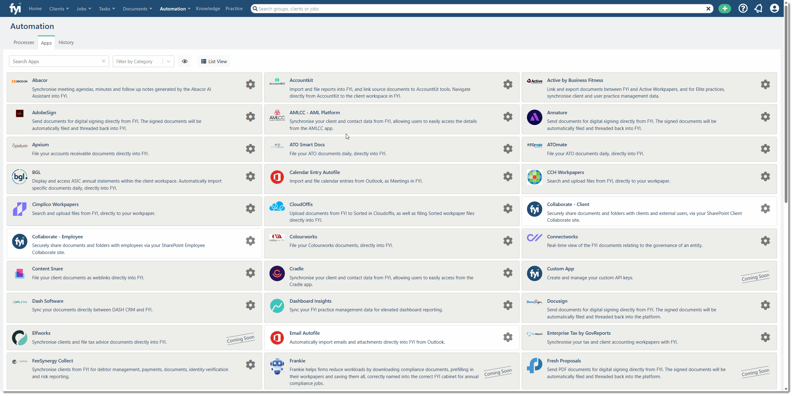This screenshot has width=793, height=396.
Task: Open settings gear for AdobeSign
Action: coord(250,117)
